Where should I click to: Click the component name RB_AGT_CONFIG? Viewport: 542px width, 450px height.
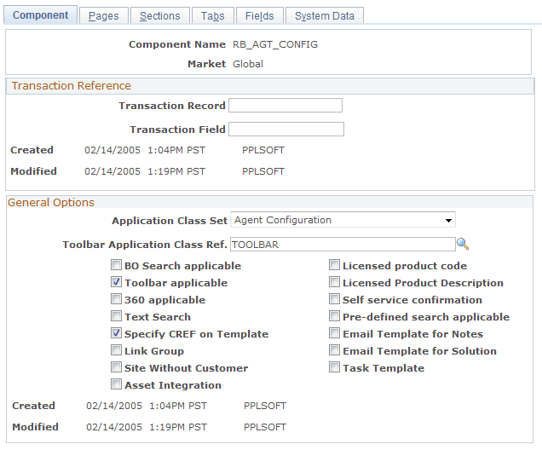[275, 44]
